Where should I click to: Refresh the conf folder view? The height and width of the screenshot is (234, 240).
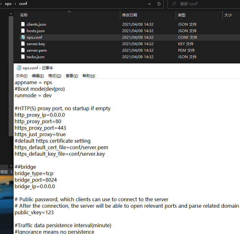[x=159, y=4]
